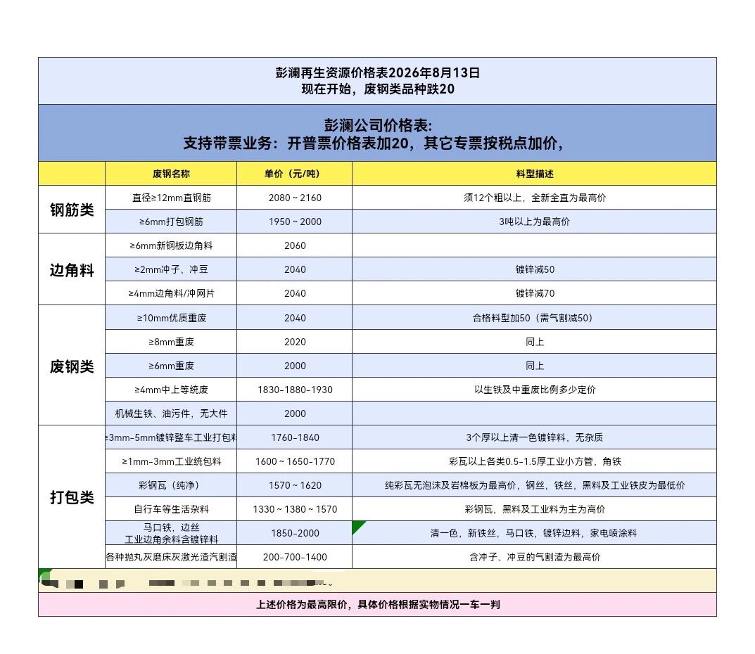
Task: Select the 钢筋类 category cell
Action: pyautogui.click(x=72, y=210)
